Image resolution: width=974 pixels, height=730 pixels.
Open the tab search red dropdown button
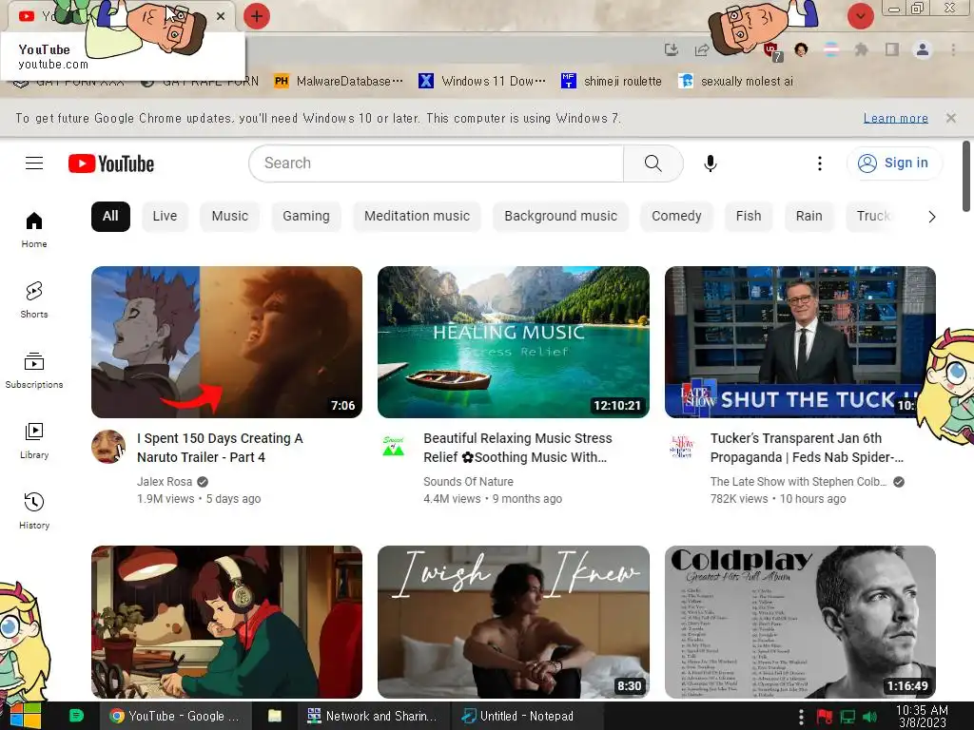pyautogui.click(x=860, y=16)
